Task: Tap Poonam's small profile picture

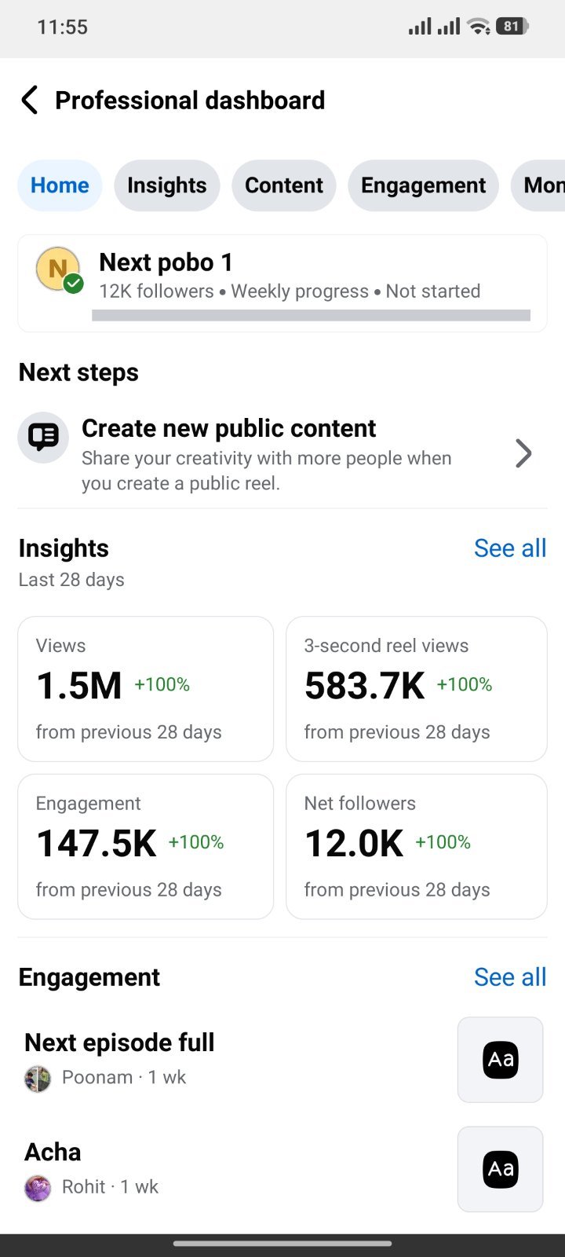Action: click(38, 1079)
